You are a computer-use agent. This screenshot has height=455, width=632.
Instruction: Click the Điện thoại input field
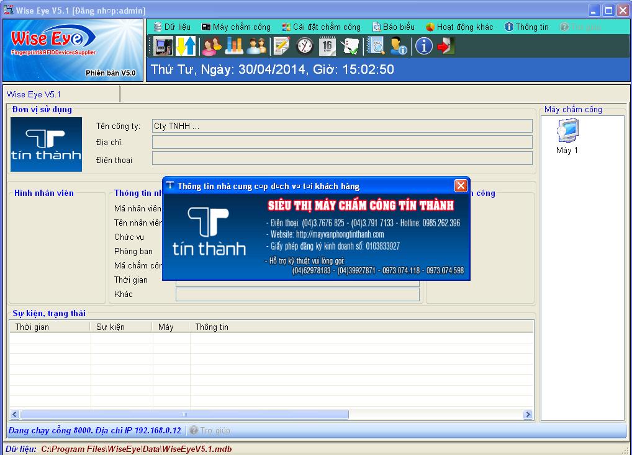[342, 158]
